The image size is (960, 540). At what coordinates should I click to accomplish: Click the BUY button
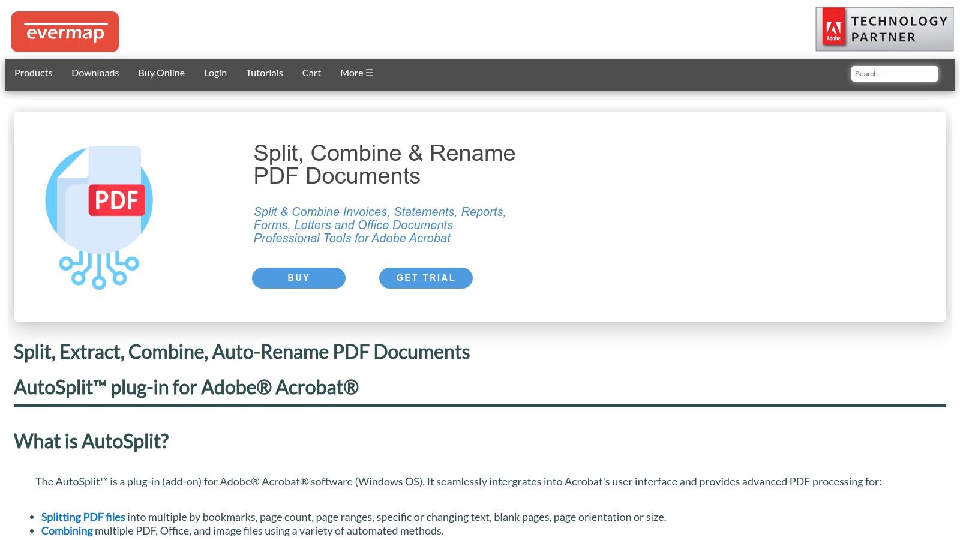click(299, 278)
